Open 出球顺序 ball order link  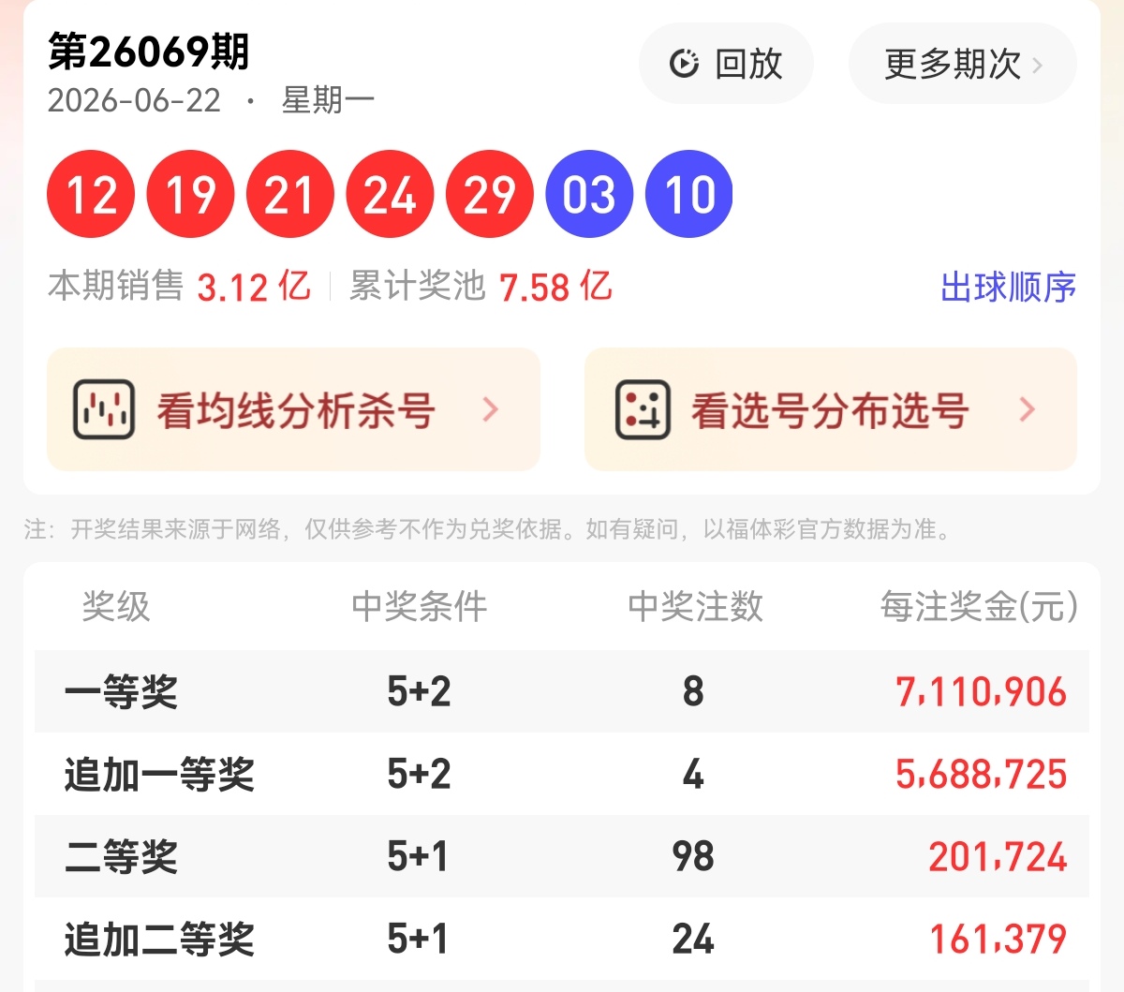pos(1008,287)
